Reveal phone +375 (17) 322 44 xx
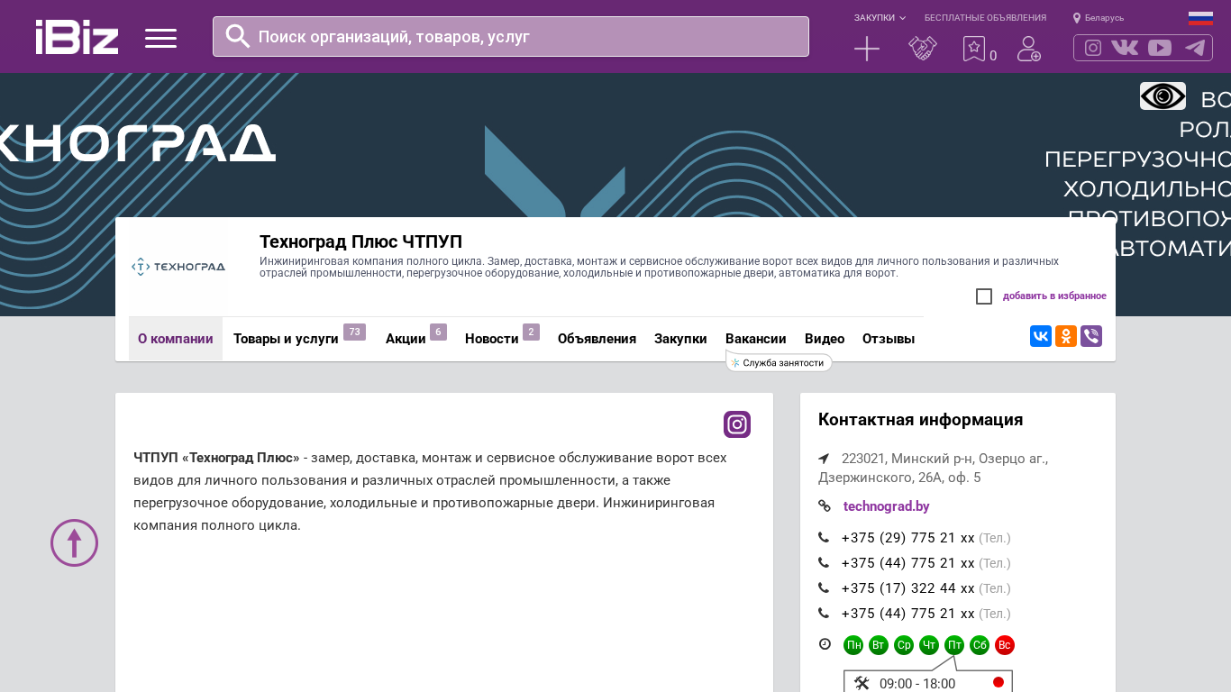1231x692 pixels. 908,588
